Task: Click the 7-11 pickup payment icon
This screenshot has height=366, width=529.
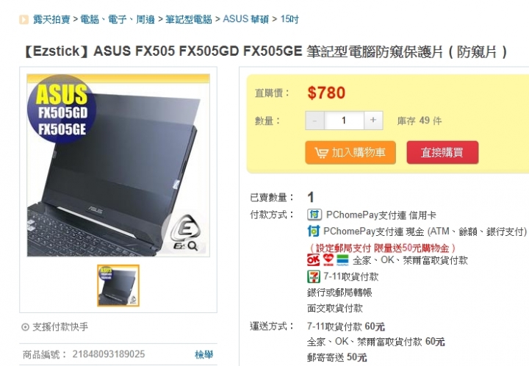Action: pyautogui.click(x=314, y=276)
